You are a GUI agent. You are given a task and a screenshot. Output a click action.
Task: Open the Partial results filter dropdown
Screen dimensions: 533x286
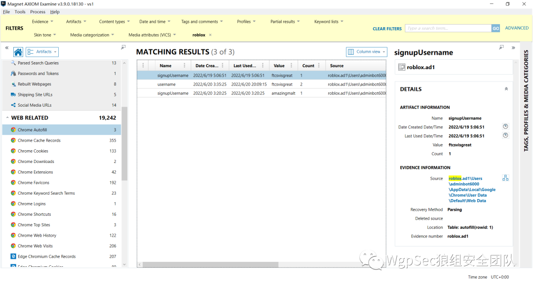[285, 21]
